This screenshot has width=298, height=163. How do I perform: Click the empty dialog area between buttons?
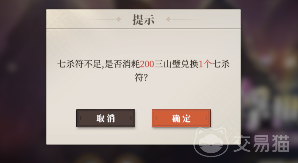point(144,118)
